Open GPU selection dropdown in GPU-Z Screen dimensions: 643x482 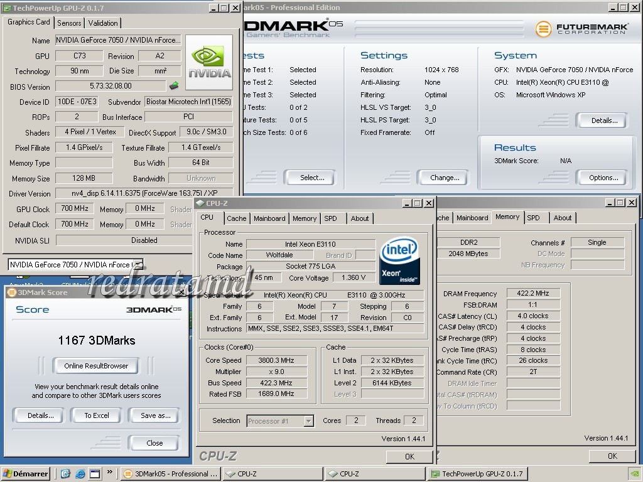click(x=139, y=264)
